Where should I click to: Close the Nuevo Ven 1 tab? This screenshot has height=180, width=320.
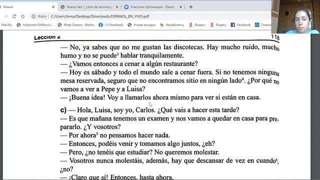(x=117, y=7)
